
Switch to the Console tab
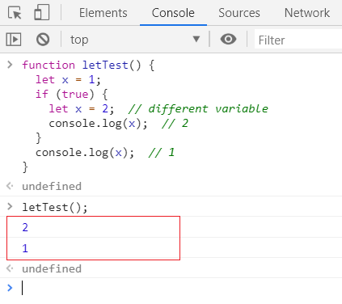click(x=173, y=13)
